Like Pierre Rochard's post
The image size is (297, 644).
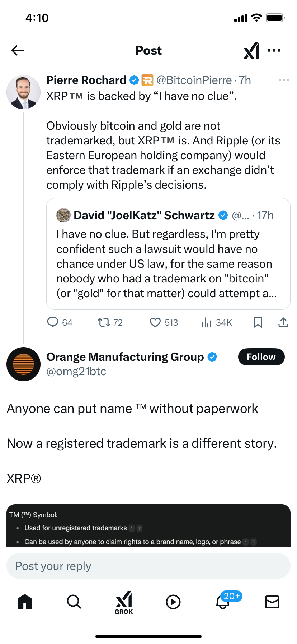155,322
